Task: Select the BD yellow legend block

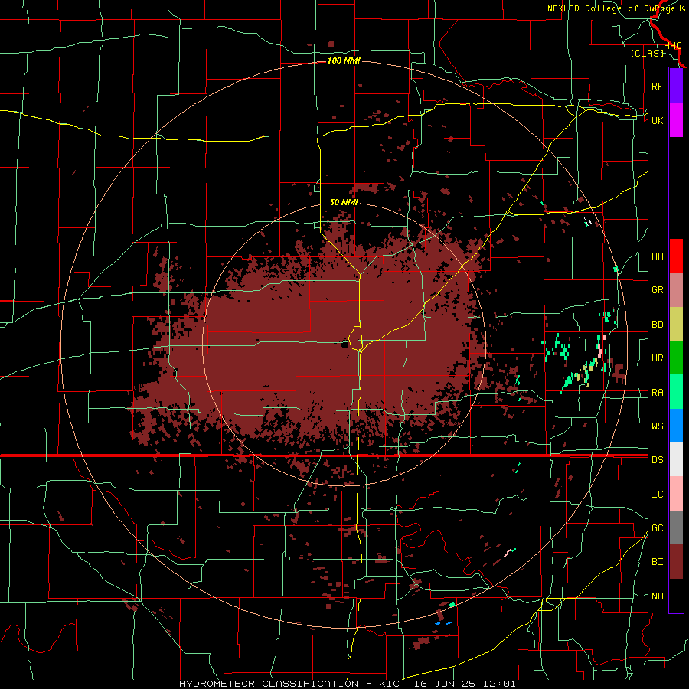Action: click(x=676, y=325)
